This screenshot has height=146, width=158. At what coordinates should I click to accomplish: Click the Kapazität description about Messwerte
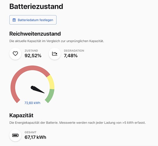coord(77,123)
